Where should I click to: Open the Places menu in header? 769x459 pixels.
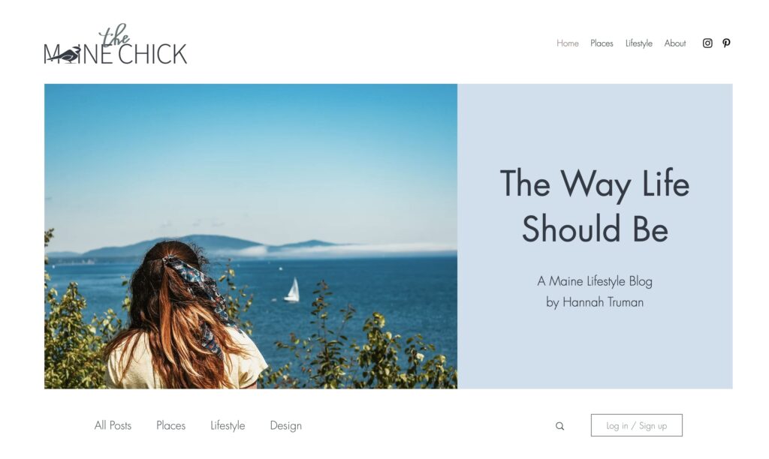tap(602, 43)
